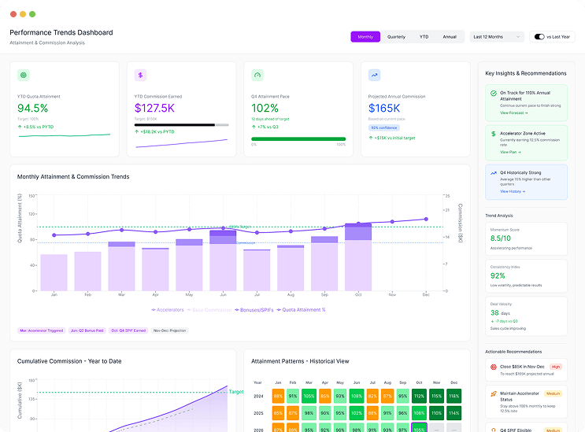This screenshot has height=432, width=585.
Task: Click the dollar icon beside Accelerator Zone Active
Action: [x=493, y=134]
